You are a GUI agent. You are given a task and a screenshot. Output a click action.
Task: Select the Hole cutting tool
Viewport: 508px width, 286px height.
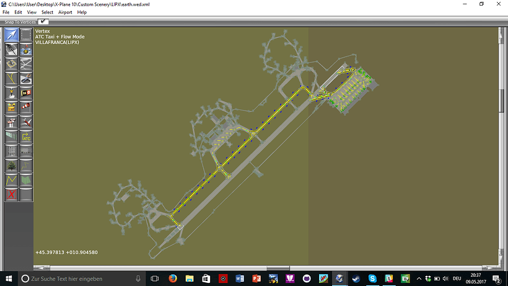coord(26,78)
